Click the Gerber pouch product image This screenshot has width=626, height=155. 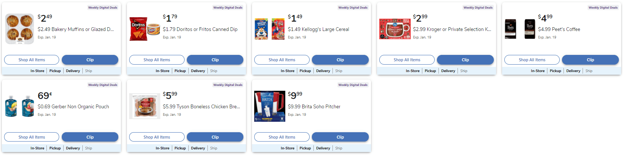point(19,106)
